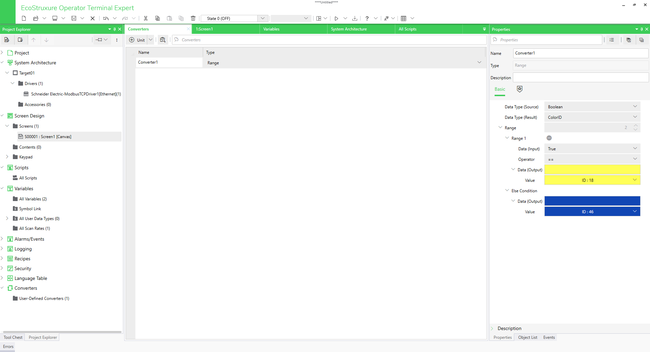Open the Object List tab
650x352 pixels.
point(527,337)
